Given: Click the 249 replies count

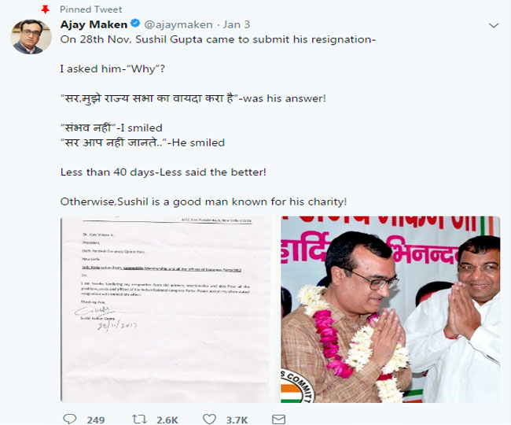Looking at the screenshot, I should click(95, 419).
